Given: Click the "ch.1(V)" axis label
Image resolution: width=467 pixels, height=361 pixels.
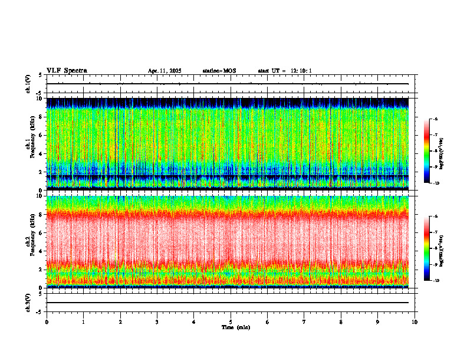Looking at the screenshot, I should (x=28, y=84).
